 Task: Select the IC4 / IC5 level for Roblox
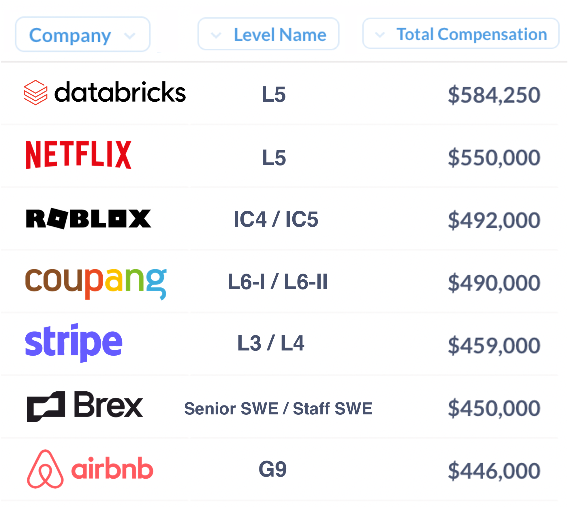pos(276,219)
